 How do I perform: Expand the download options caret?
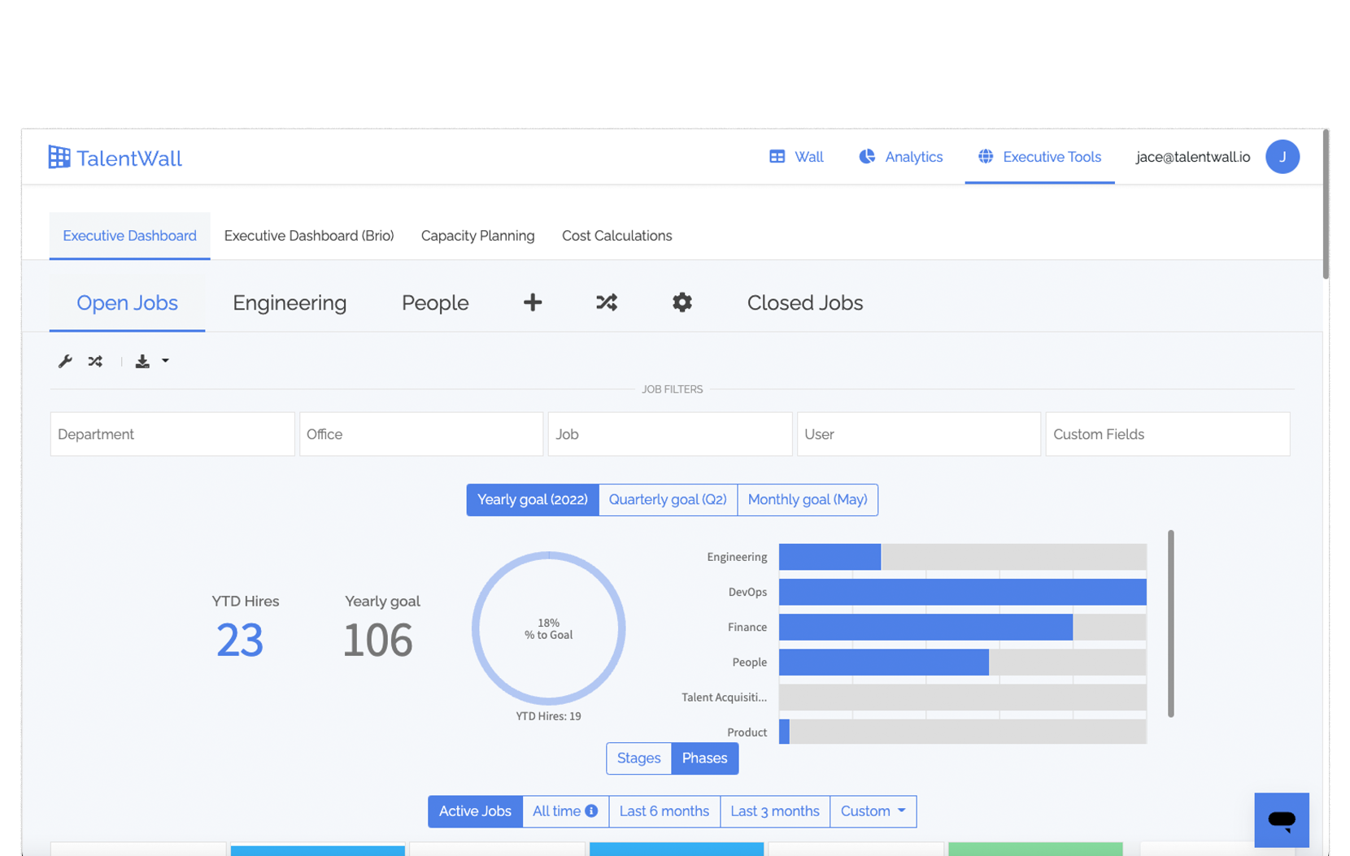(165, 361)
